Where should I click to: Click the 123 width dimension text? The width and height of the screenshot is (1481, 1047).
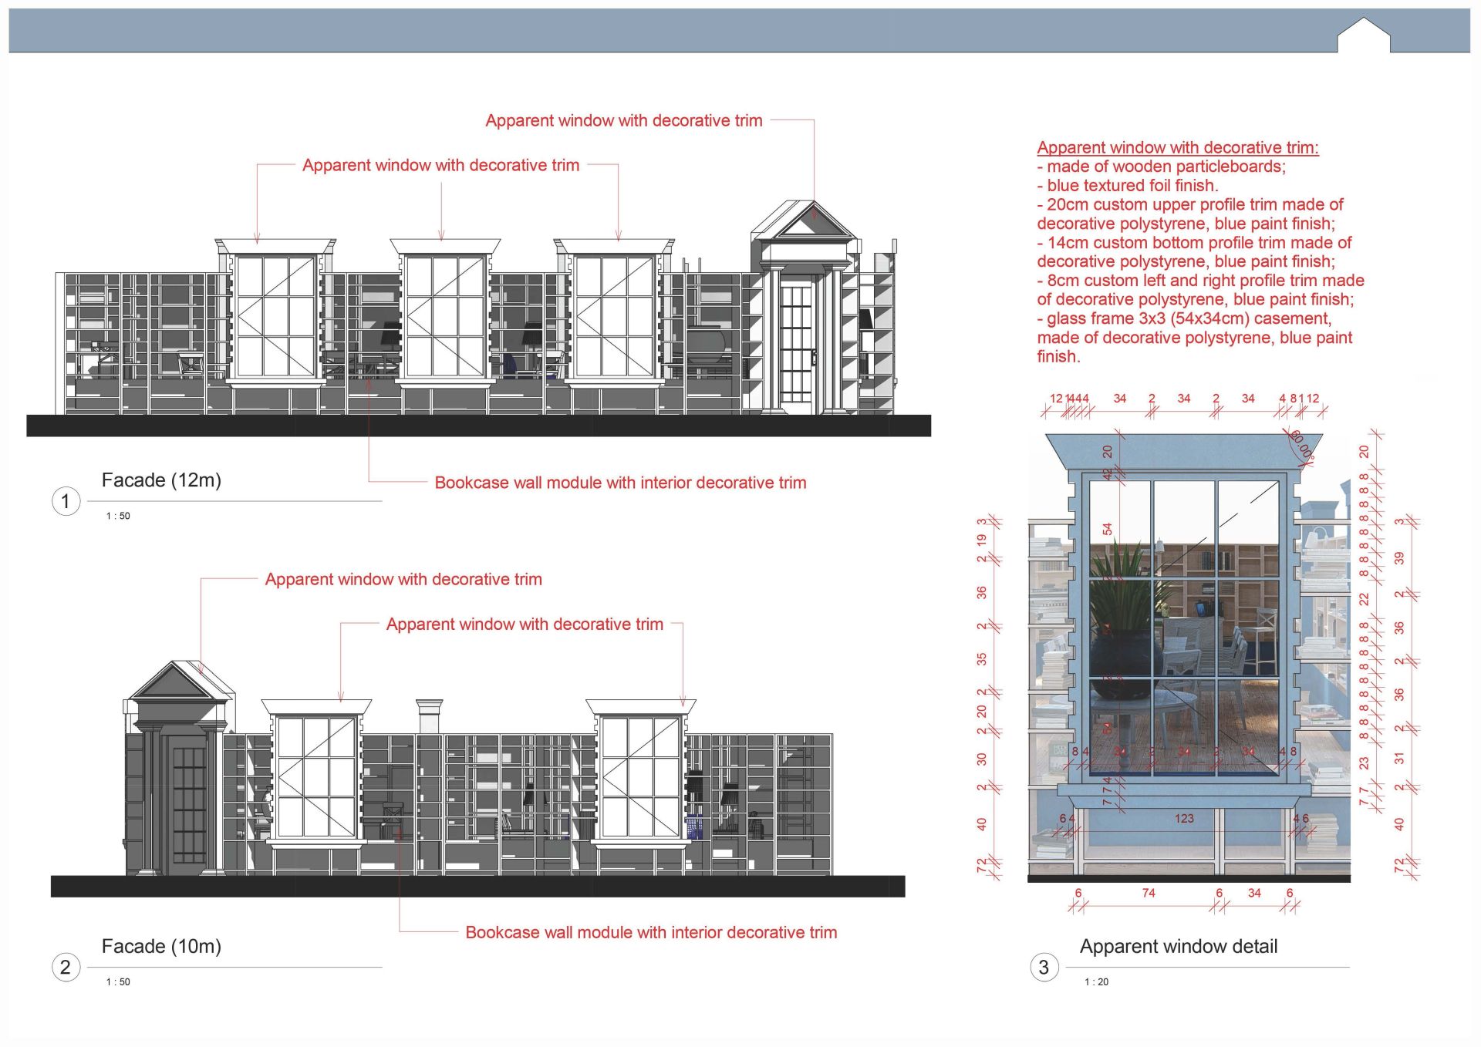pos(1184,819)
